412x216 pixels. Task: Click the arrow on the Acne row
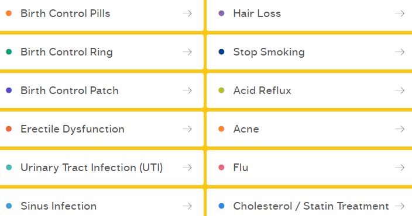click(400, 129)
